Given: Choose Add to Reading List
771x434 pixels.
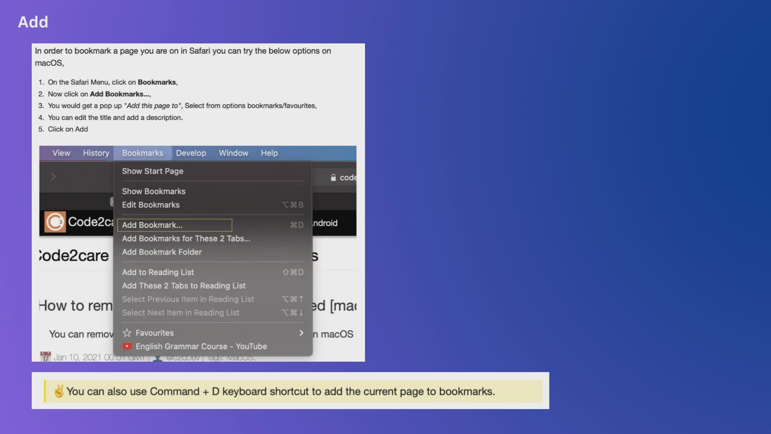Looking at the screenshot, I should point(158,272).
